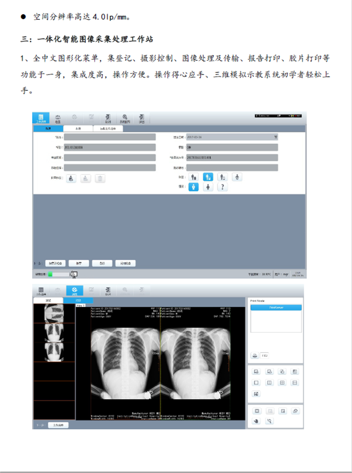Image resolution: width=352 pixels, height=473 pixels.
Task: Pick the two-row film layout icon
Action: point(295,382)
